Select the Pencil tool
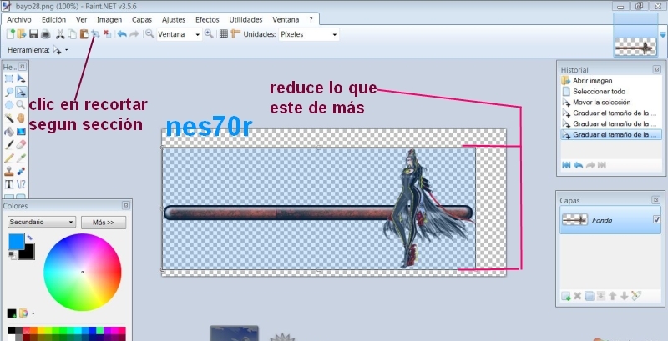668x341 pixels. (8, 158)
